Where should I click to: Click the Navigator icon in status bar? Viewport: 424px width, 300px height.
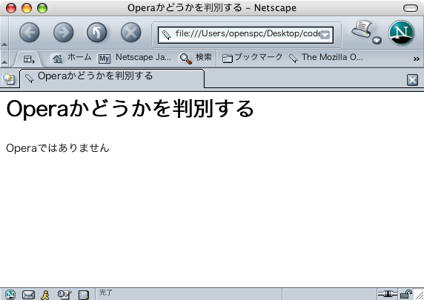point(10,295)
